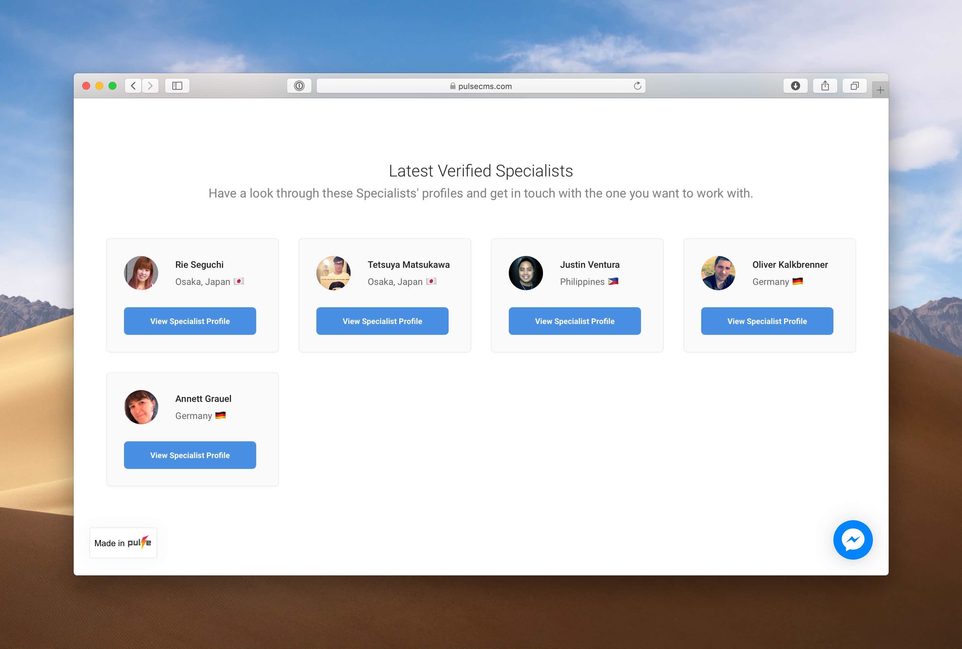The height and width of the screenshot is (649, 962).
Task: Click the pulsecms.com address field
Action: (481, 86)
